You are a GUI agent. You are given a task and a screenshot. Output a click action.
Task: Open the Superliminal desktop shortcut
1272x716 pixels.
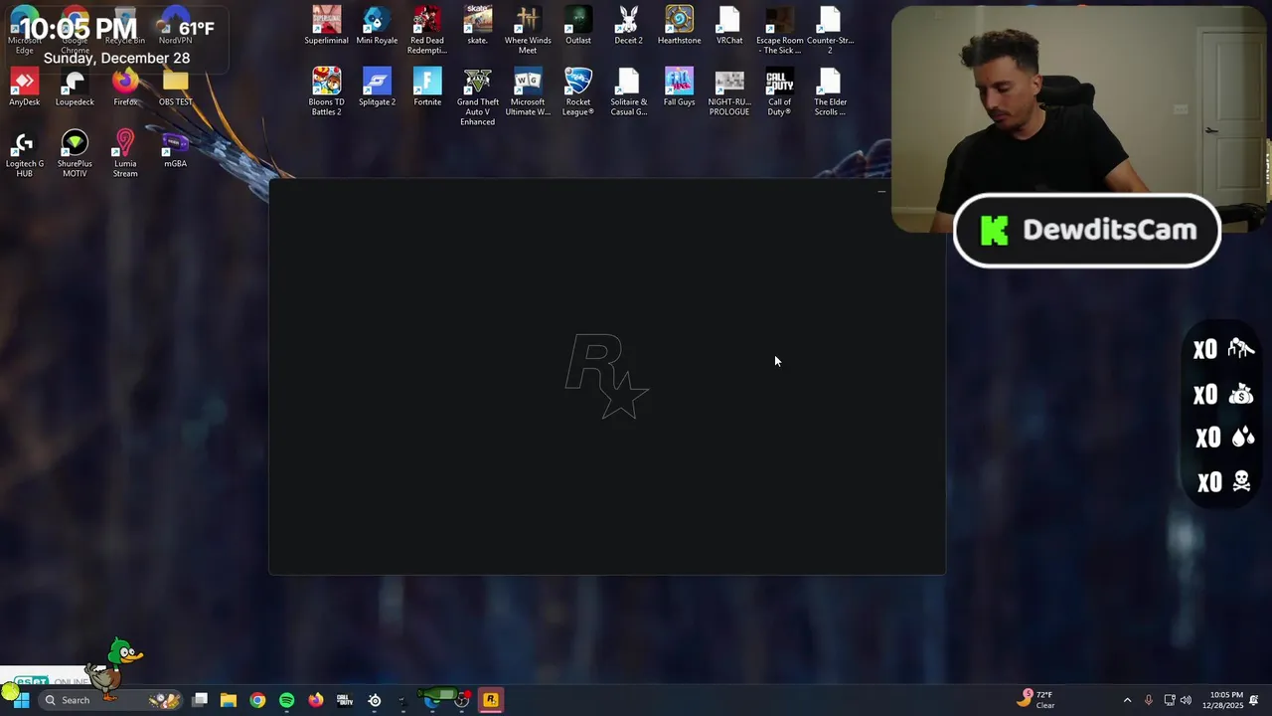tap(326, 26)
